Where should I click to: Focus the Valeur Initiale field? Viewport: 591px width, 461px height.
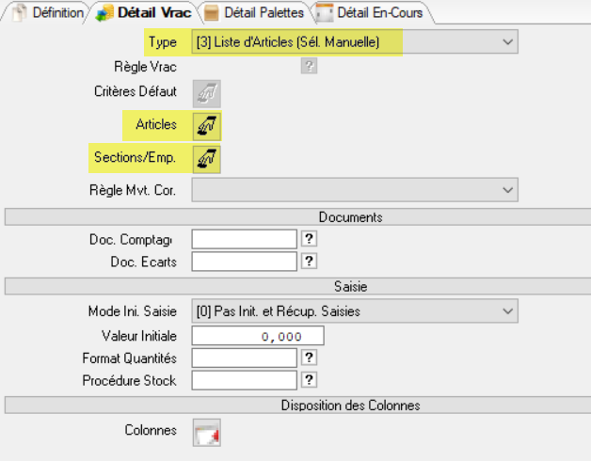[257, 336]
